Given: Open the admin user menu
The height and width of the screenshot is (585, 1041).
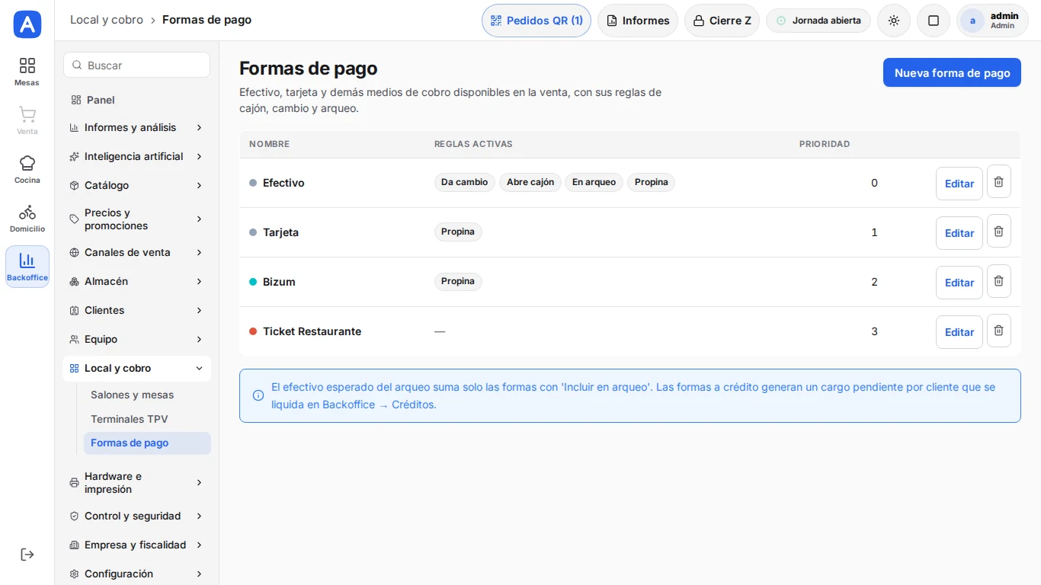Looking at the screenshot, I should pyautogui.click(x=992, y=21).
